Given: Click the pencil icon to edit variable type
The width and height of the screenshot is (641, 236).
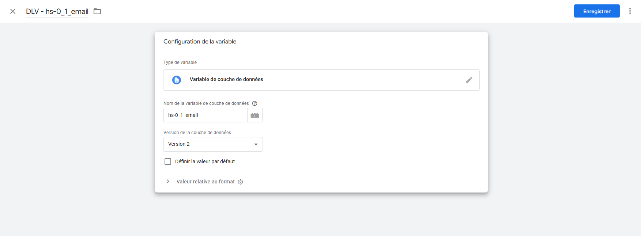Looking at the screenshot, I should 469,80.
